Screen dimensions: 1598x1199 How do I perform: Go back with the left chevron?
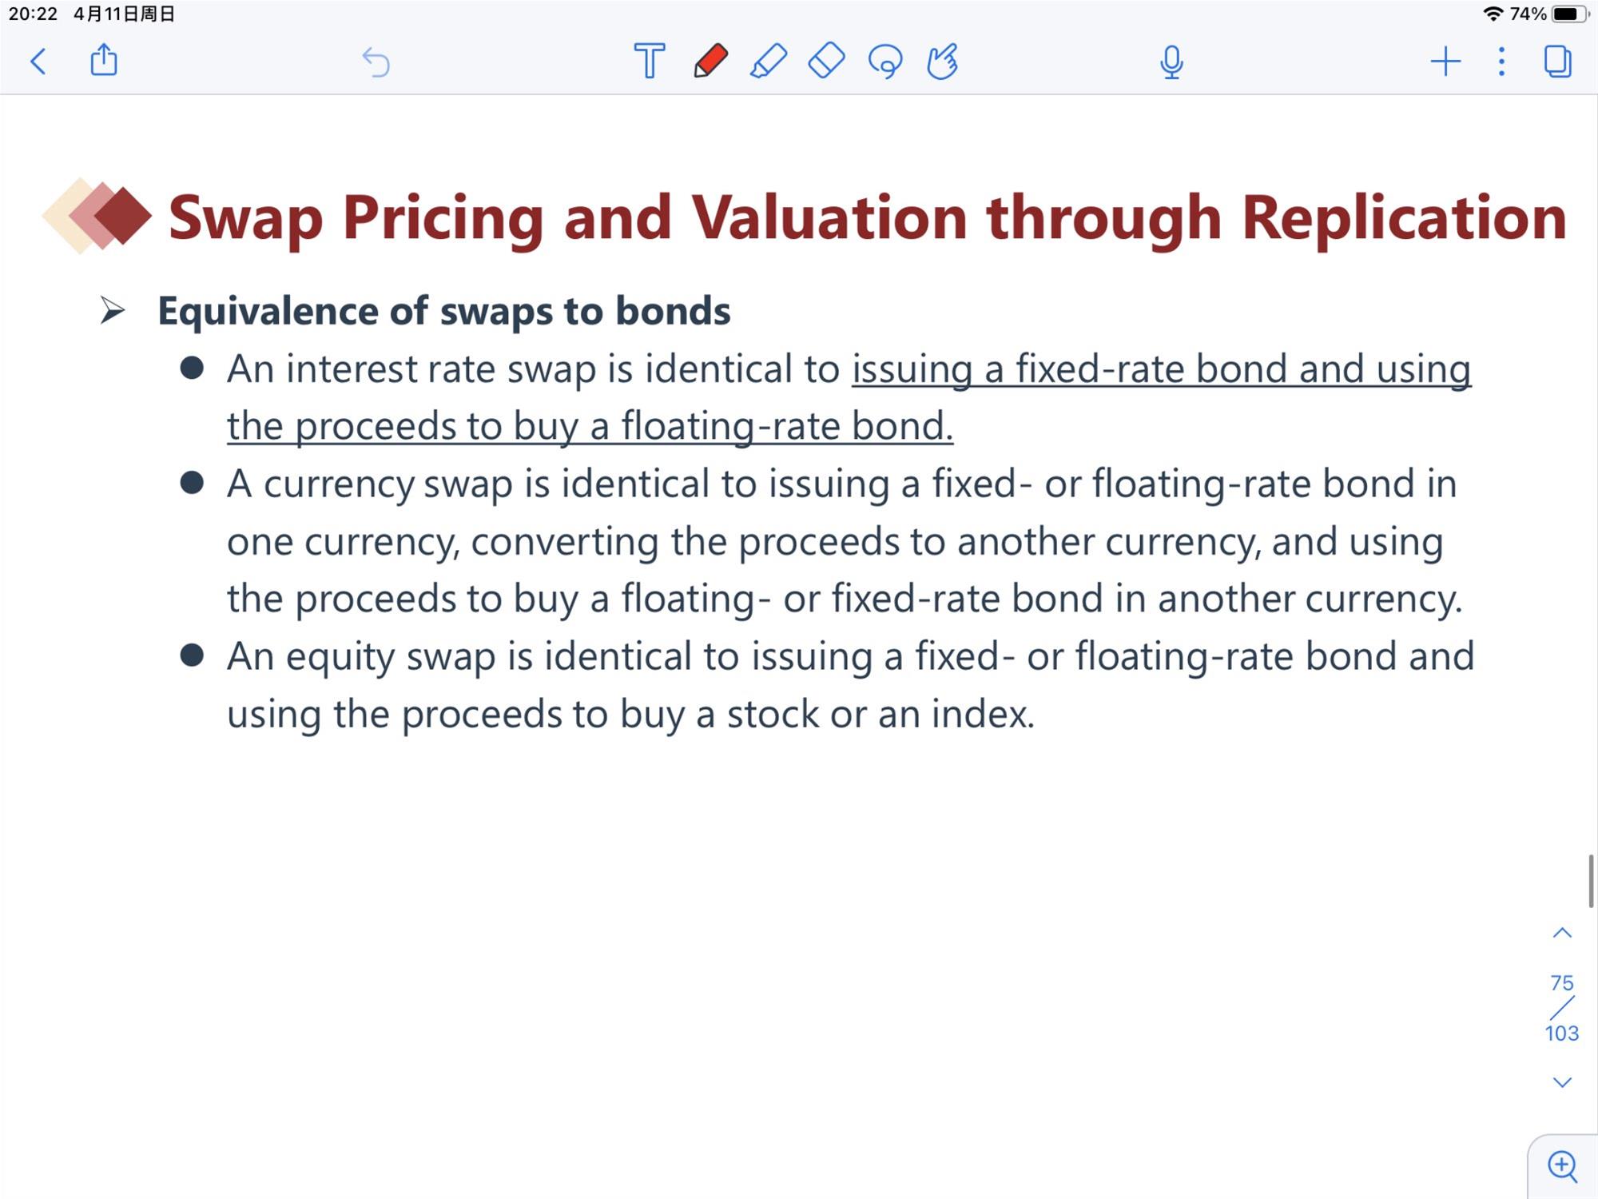[38, 62]
